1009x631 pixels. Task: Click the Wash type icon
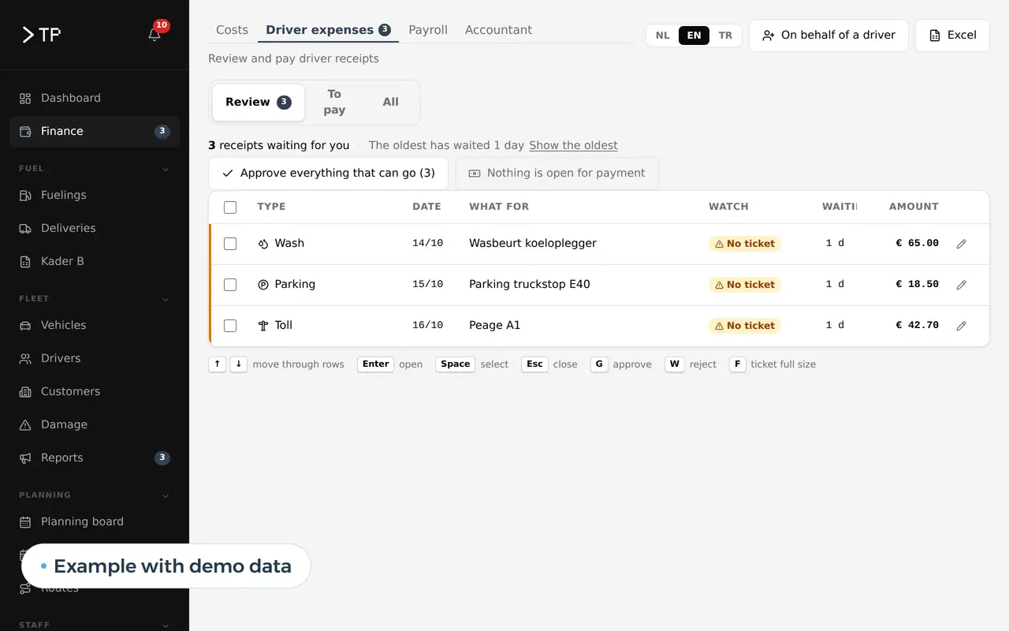(x=263, y=244)
